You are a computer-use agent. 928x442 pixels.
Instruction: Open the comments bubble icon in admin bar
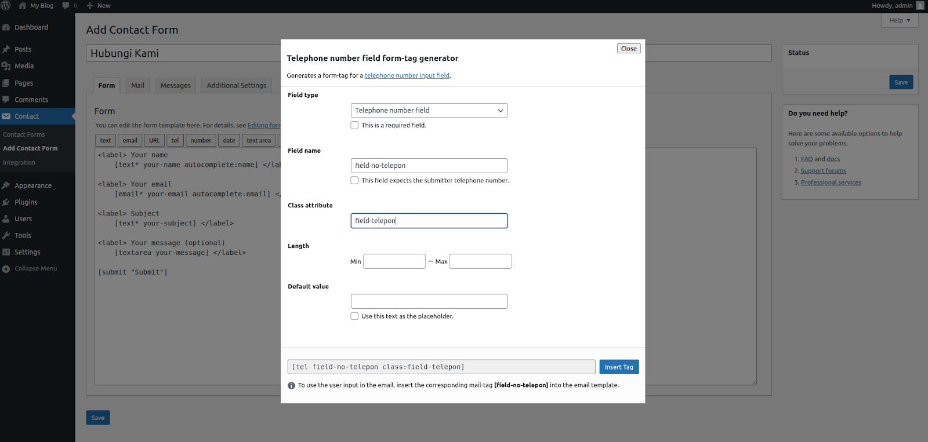(x=66, y=6)
